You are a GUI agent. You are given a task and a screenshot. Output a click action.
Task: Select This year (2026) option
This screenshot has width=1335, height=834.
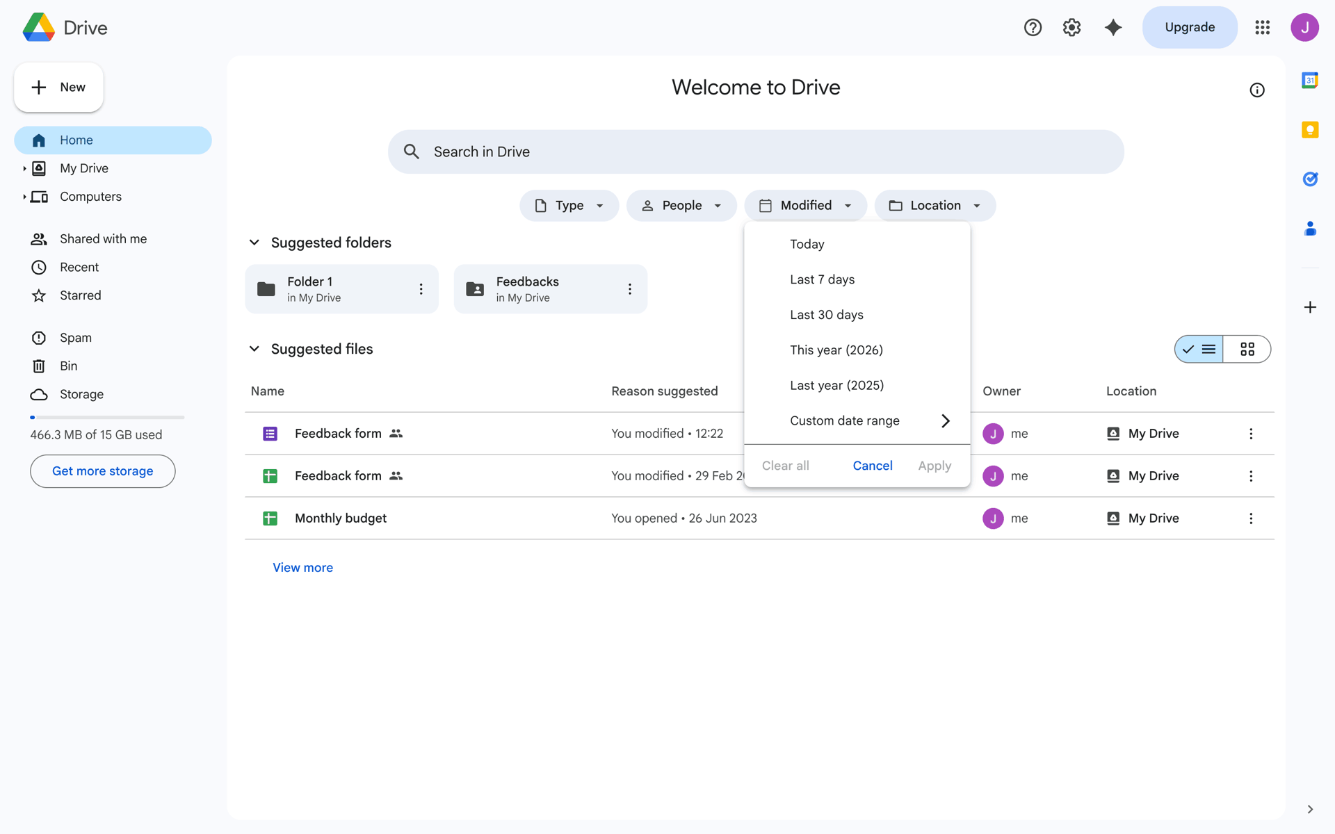point(857,350)
